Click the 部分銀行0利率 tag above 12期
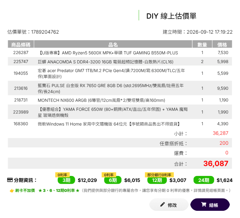The height and width of the screenshot is (218, 240). (x=159, y=175)
